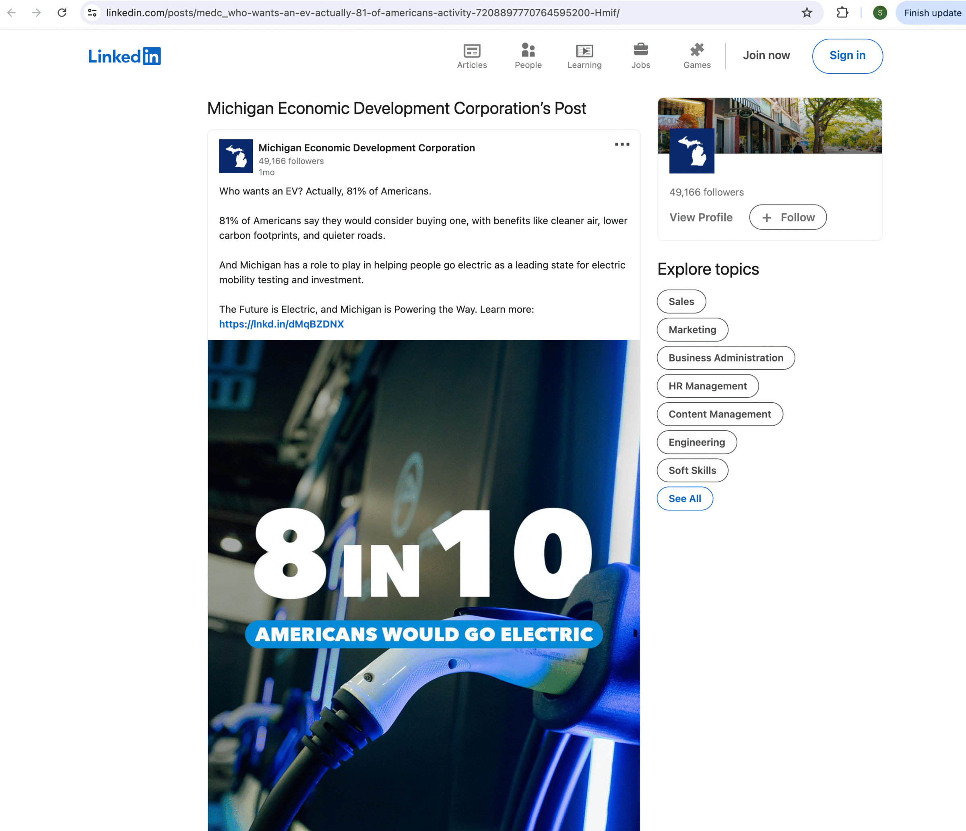
Task: Open browser extensions puzzle icon
Action: point(842,12)
